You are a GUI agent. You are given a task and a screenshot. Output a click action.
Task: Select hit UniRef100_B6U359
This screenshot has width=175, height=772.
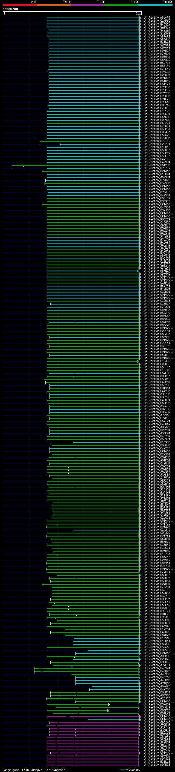point(157,487)
